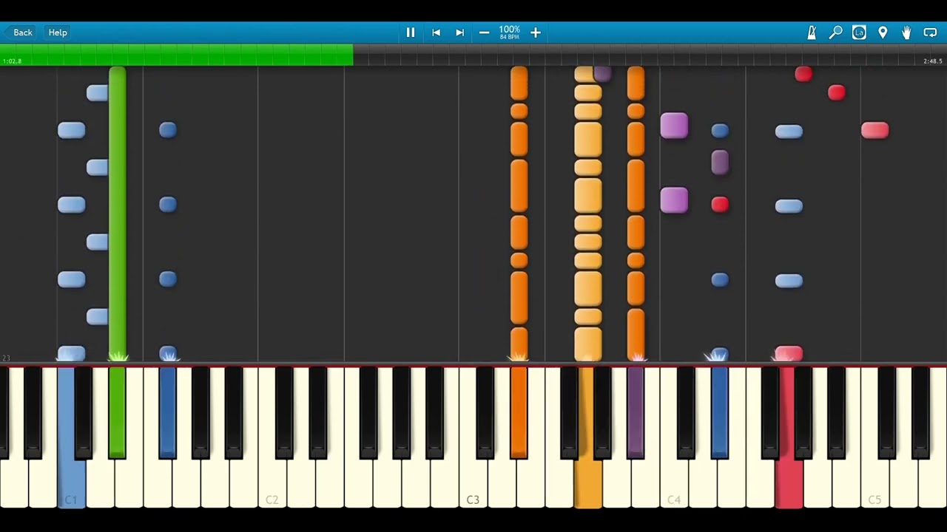Skip back with the previous button
Image resolution: width=947 pixels, height=532 pixels.
(436, 33)
